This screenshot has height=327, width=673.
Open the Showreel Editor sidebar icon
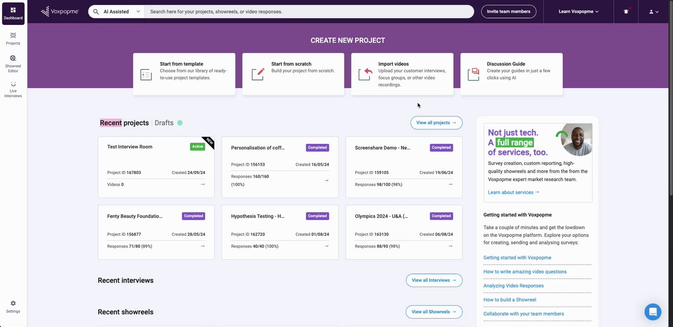(x=13, y=64)
